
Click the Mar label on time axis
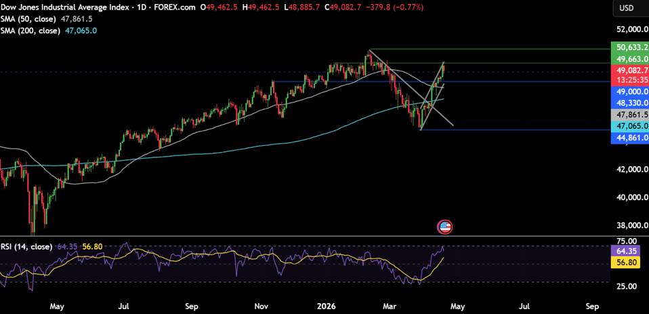point(394,305)
